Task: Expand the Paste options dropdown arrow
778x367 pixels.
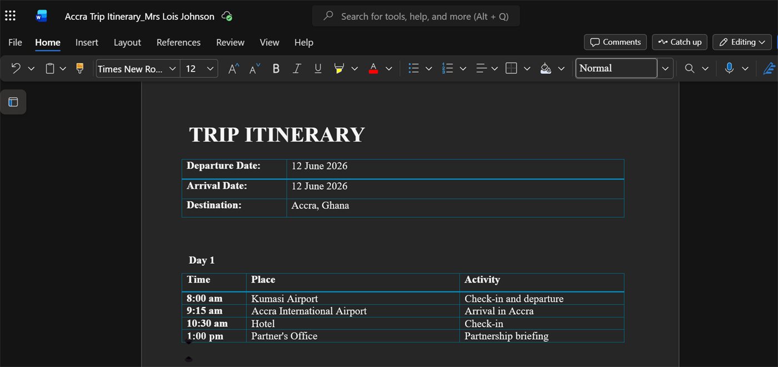Action: [x=63, y=68]
